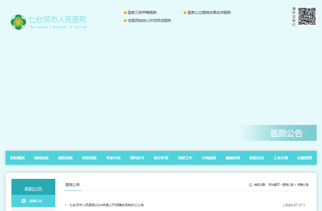This screenshot has height=211, width=322.
Task: Open the 2024年度公开招聘合同制护士公告 announcement
Action: pos(106,205)
